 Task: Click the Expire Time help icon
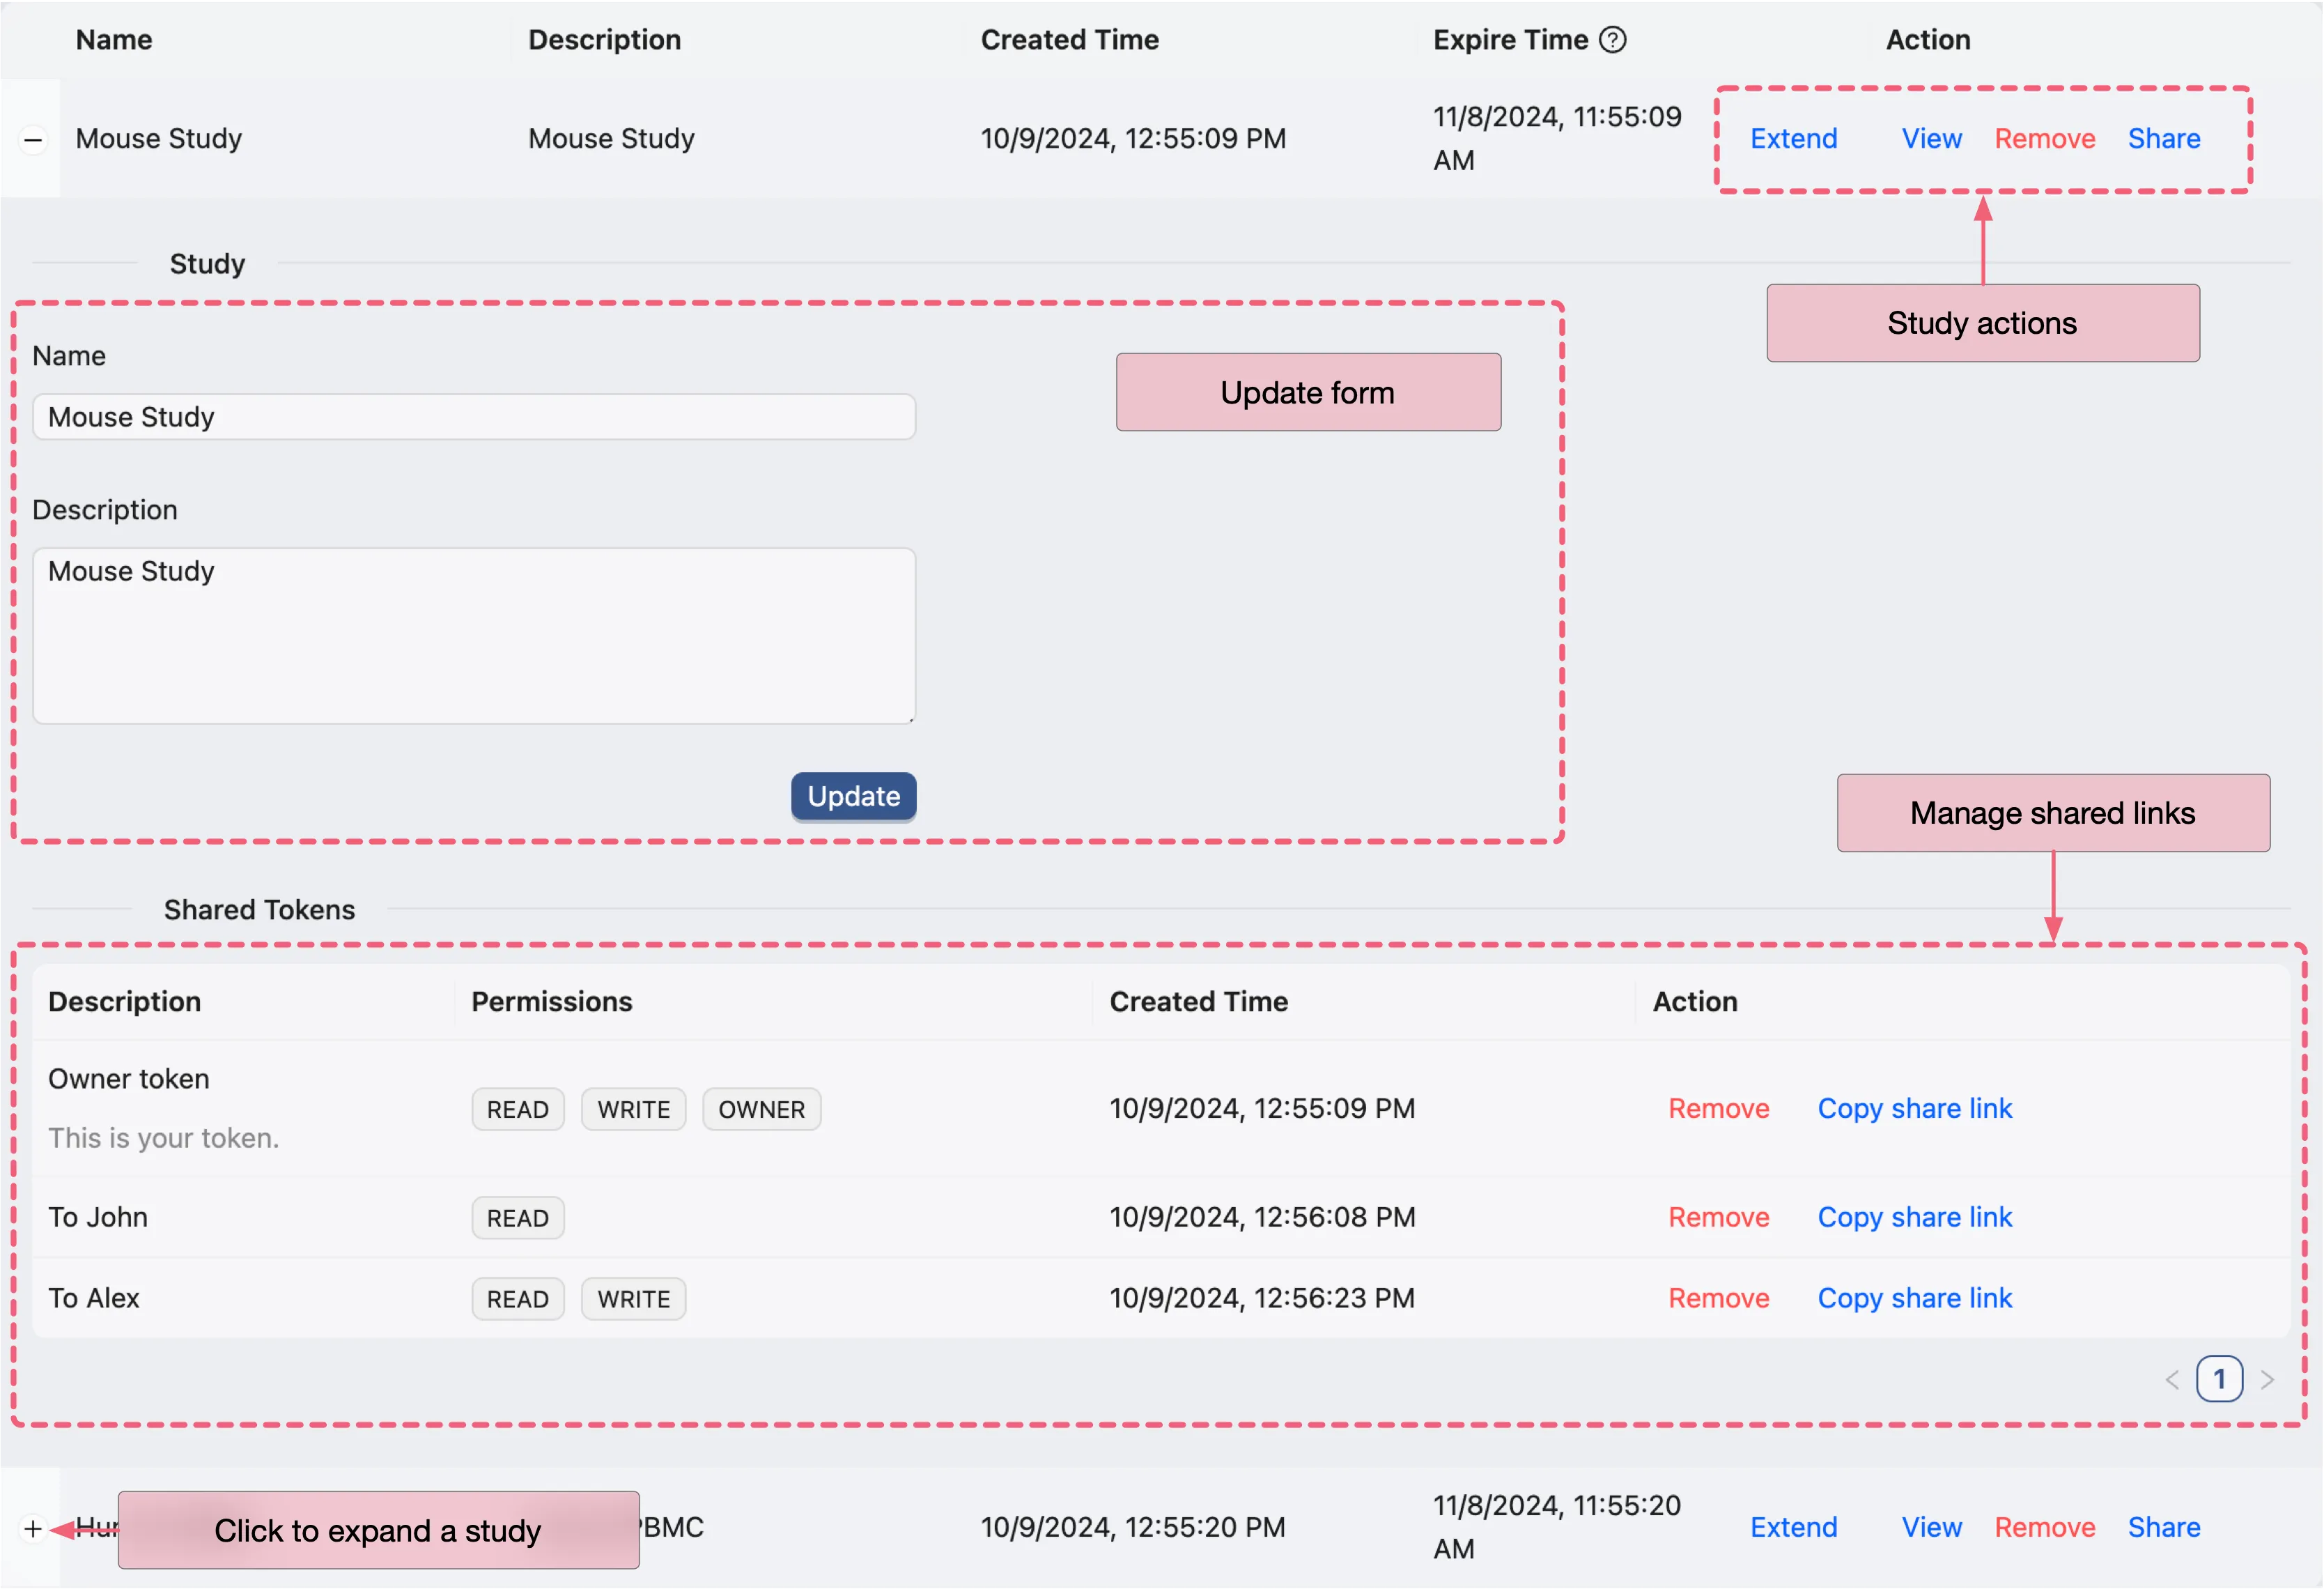1612,40
